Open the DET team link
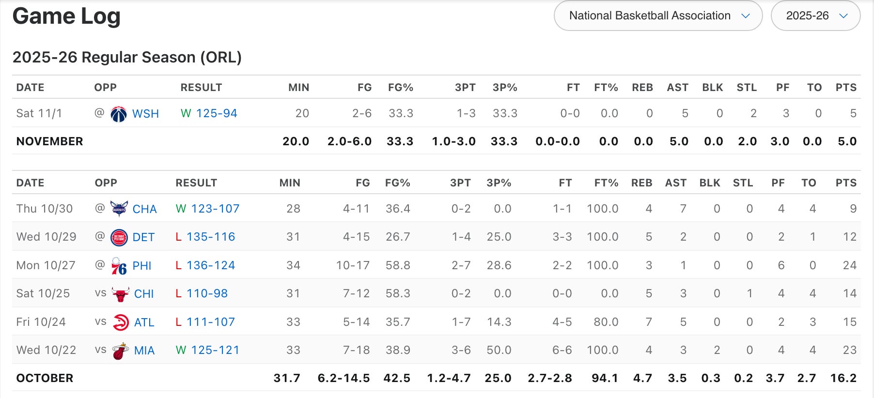The image size is (874, 398). (x=143, y=237)
